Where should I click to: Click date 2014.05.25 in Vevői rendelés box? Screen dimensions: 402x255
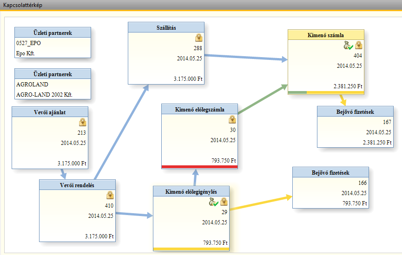101,216
